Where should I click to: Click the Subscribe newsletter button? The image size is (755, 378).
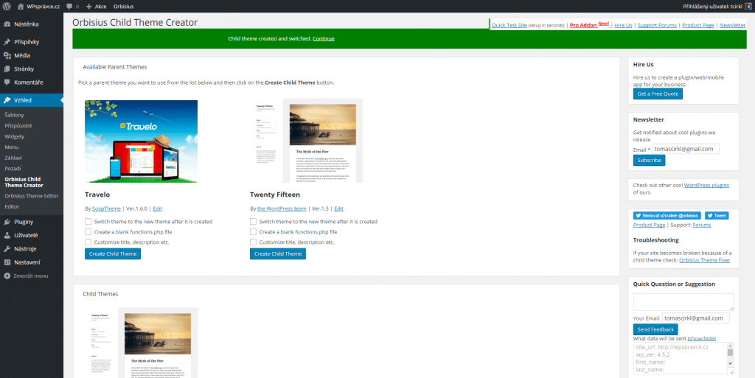point(649,160)
